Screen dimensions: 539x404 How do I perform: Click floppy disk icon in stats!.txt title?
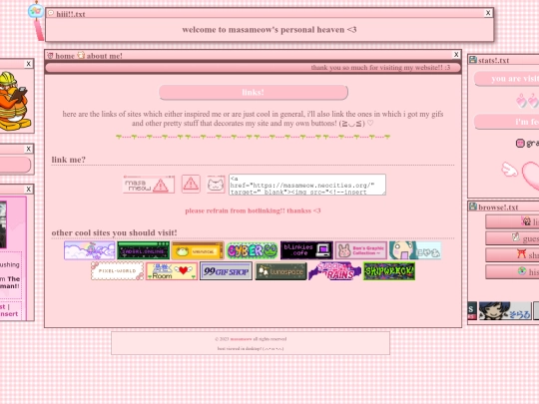coord(473,60)
